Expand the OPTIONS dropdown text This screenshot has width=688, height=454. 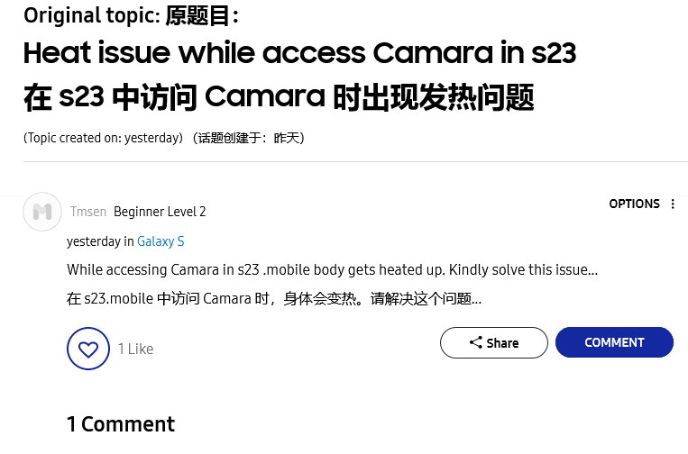634,204
